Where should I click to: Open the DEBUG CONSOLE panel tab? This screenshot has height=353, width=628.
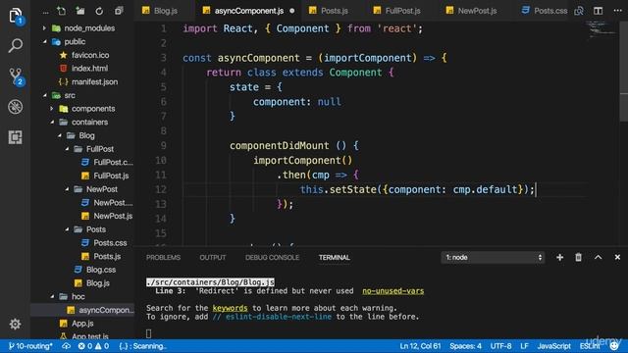[273, 257]
